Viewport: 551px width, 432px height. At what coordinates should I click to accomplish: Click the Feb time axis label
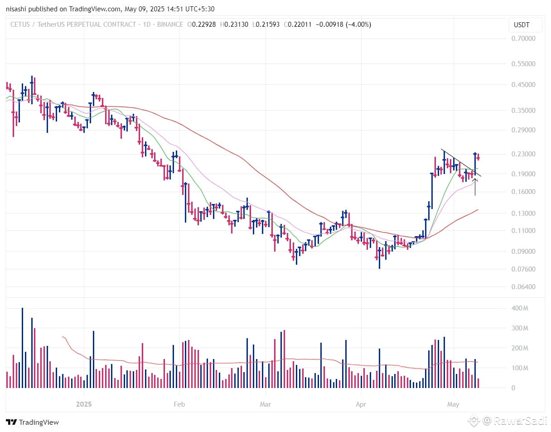[x=180, y=403]
